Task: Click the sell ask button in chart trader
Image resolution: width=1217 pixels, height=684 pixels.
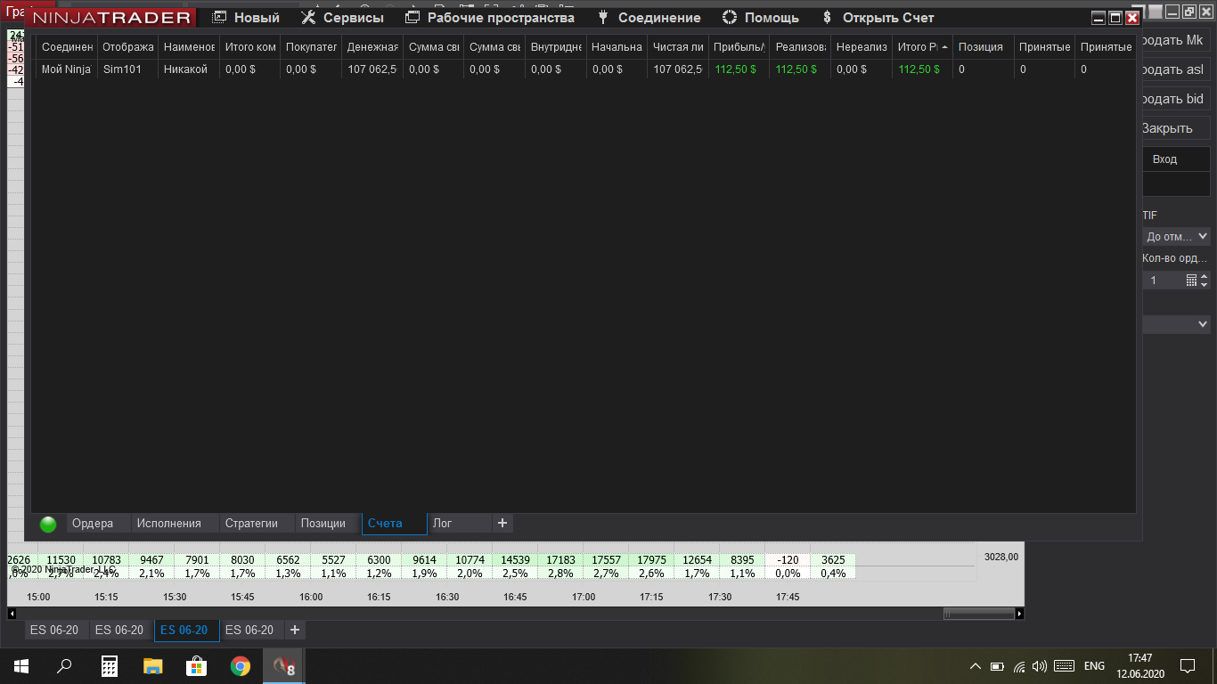Action: pyautogui.click(x=1176, y=69)
